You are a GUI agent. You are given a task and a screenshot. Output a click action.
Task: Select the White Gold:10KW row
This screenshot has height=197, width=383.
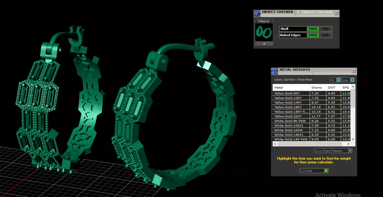[312, 130]
